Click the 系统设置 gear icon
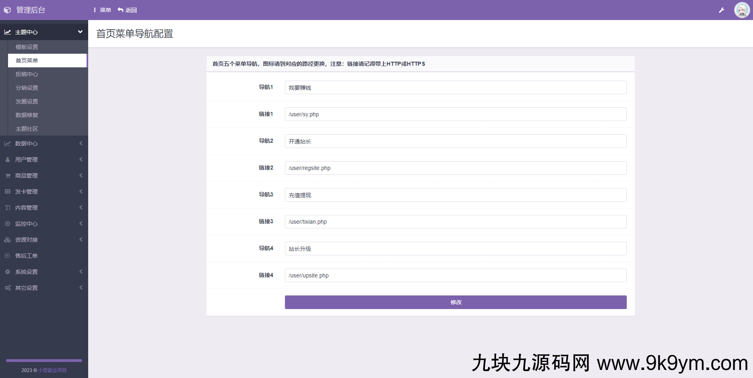753x378 pixels. (8, 271)
